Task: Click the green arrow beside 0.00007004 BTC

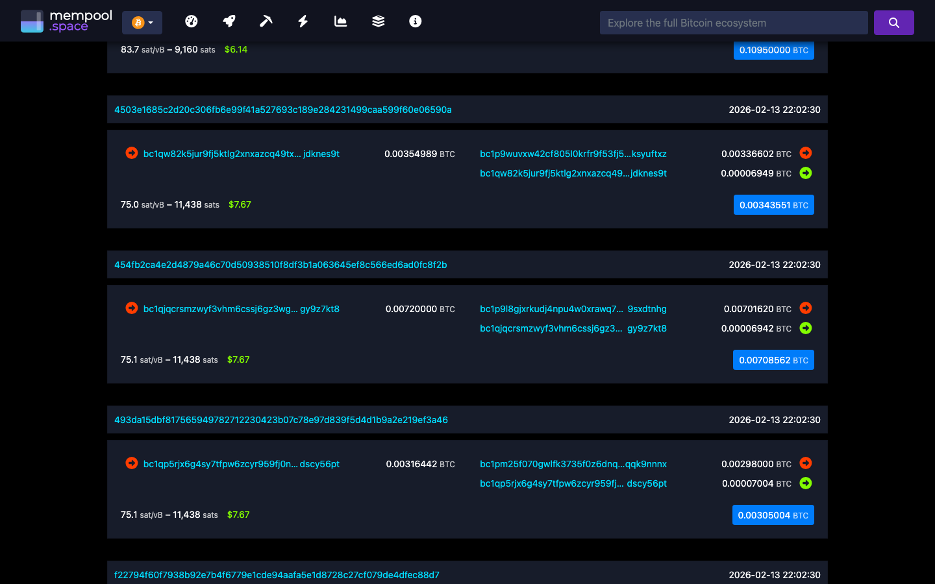Action: [x=806, y=483]
